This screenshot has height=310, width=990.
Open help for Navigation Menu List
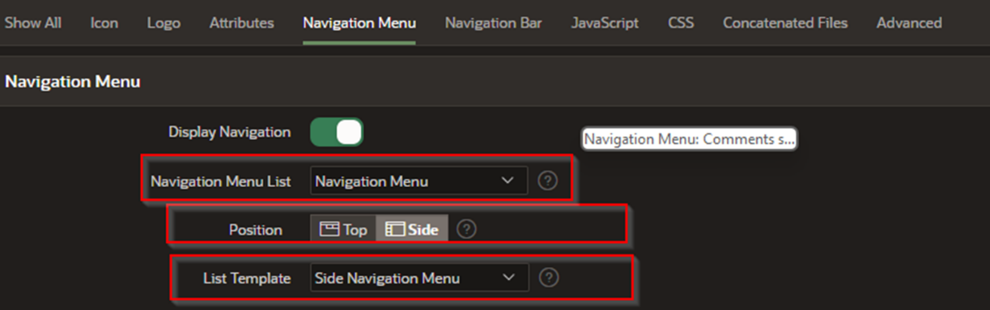click(x=548, y=180)
